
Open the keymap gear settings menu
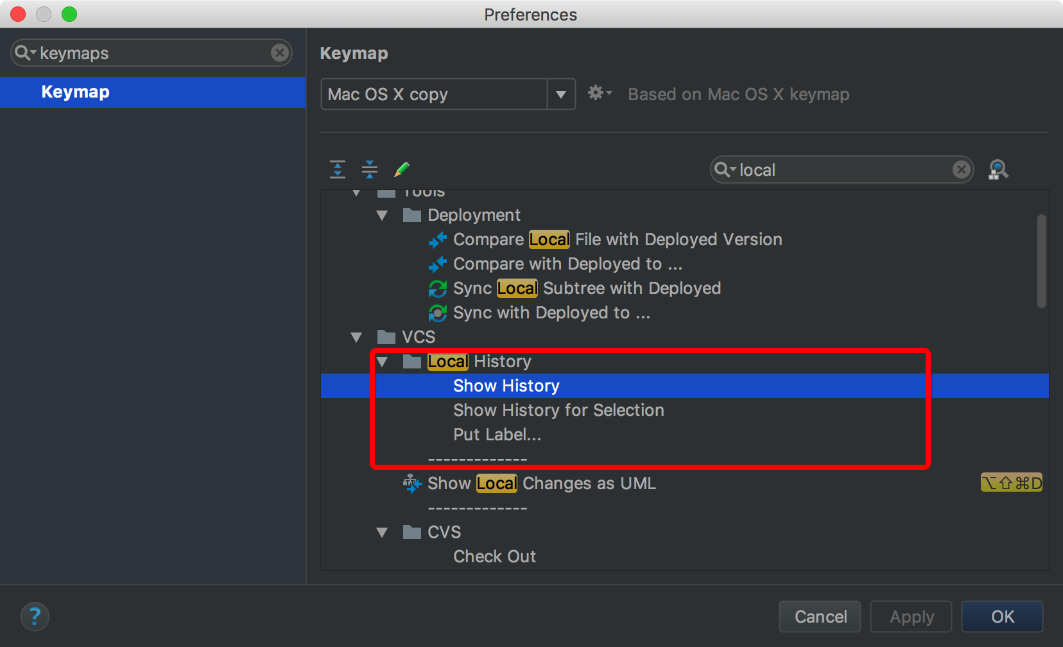coord(600,93)
